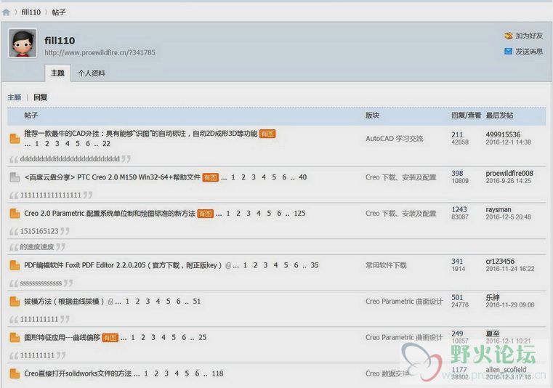
Task: Click the 加为好友 add friend icon
Action: pos(508,36)
